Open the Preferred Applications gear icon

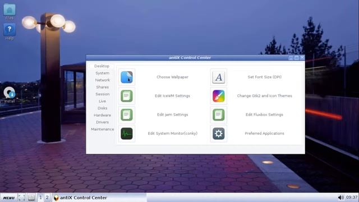pyautogui.click(x=219, y=134)
